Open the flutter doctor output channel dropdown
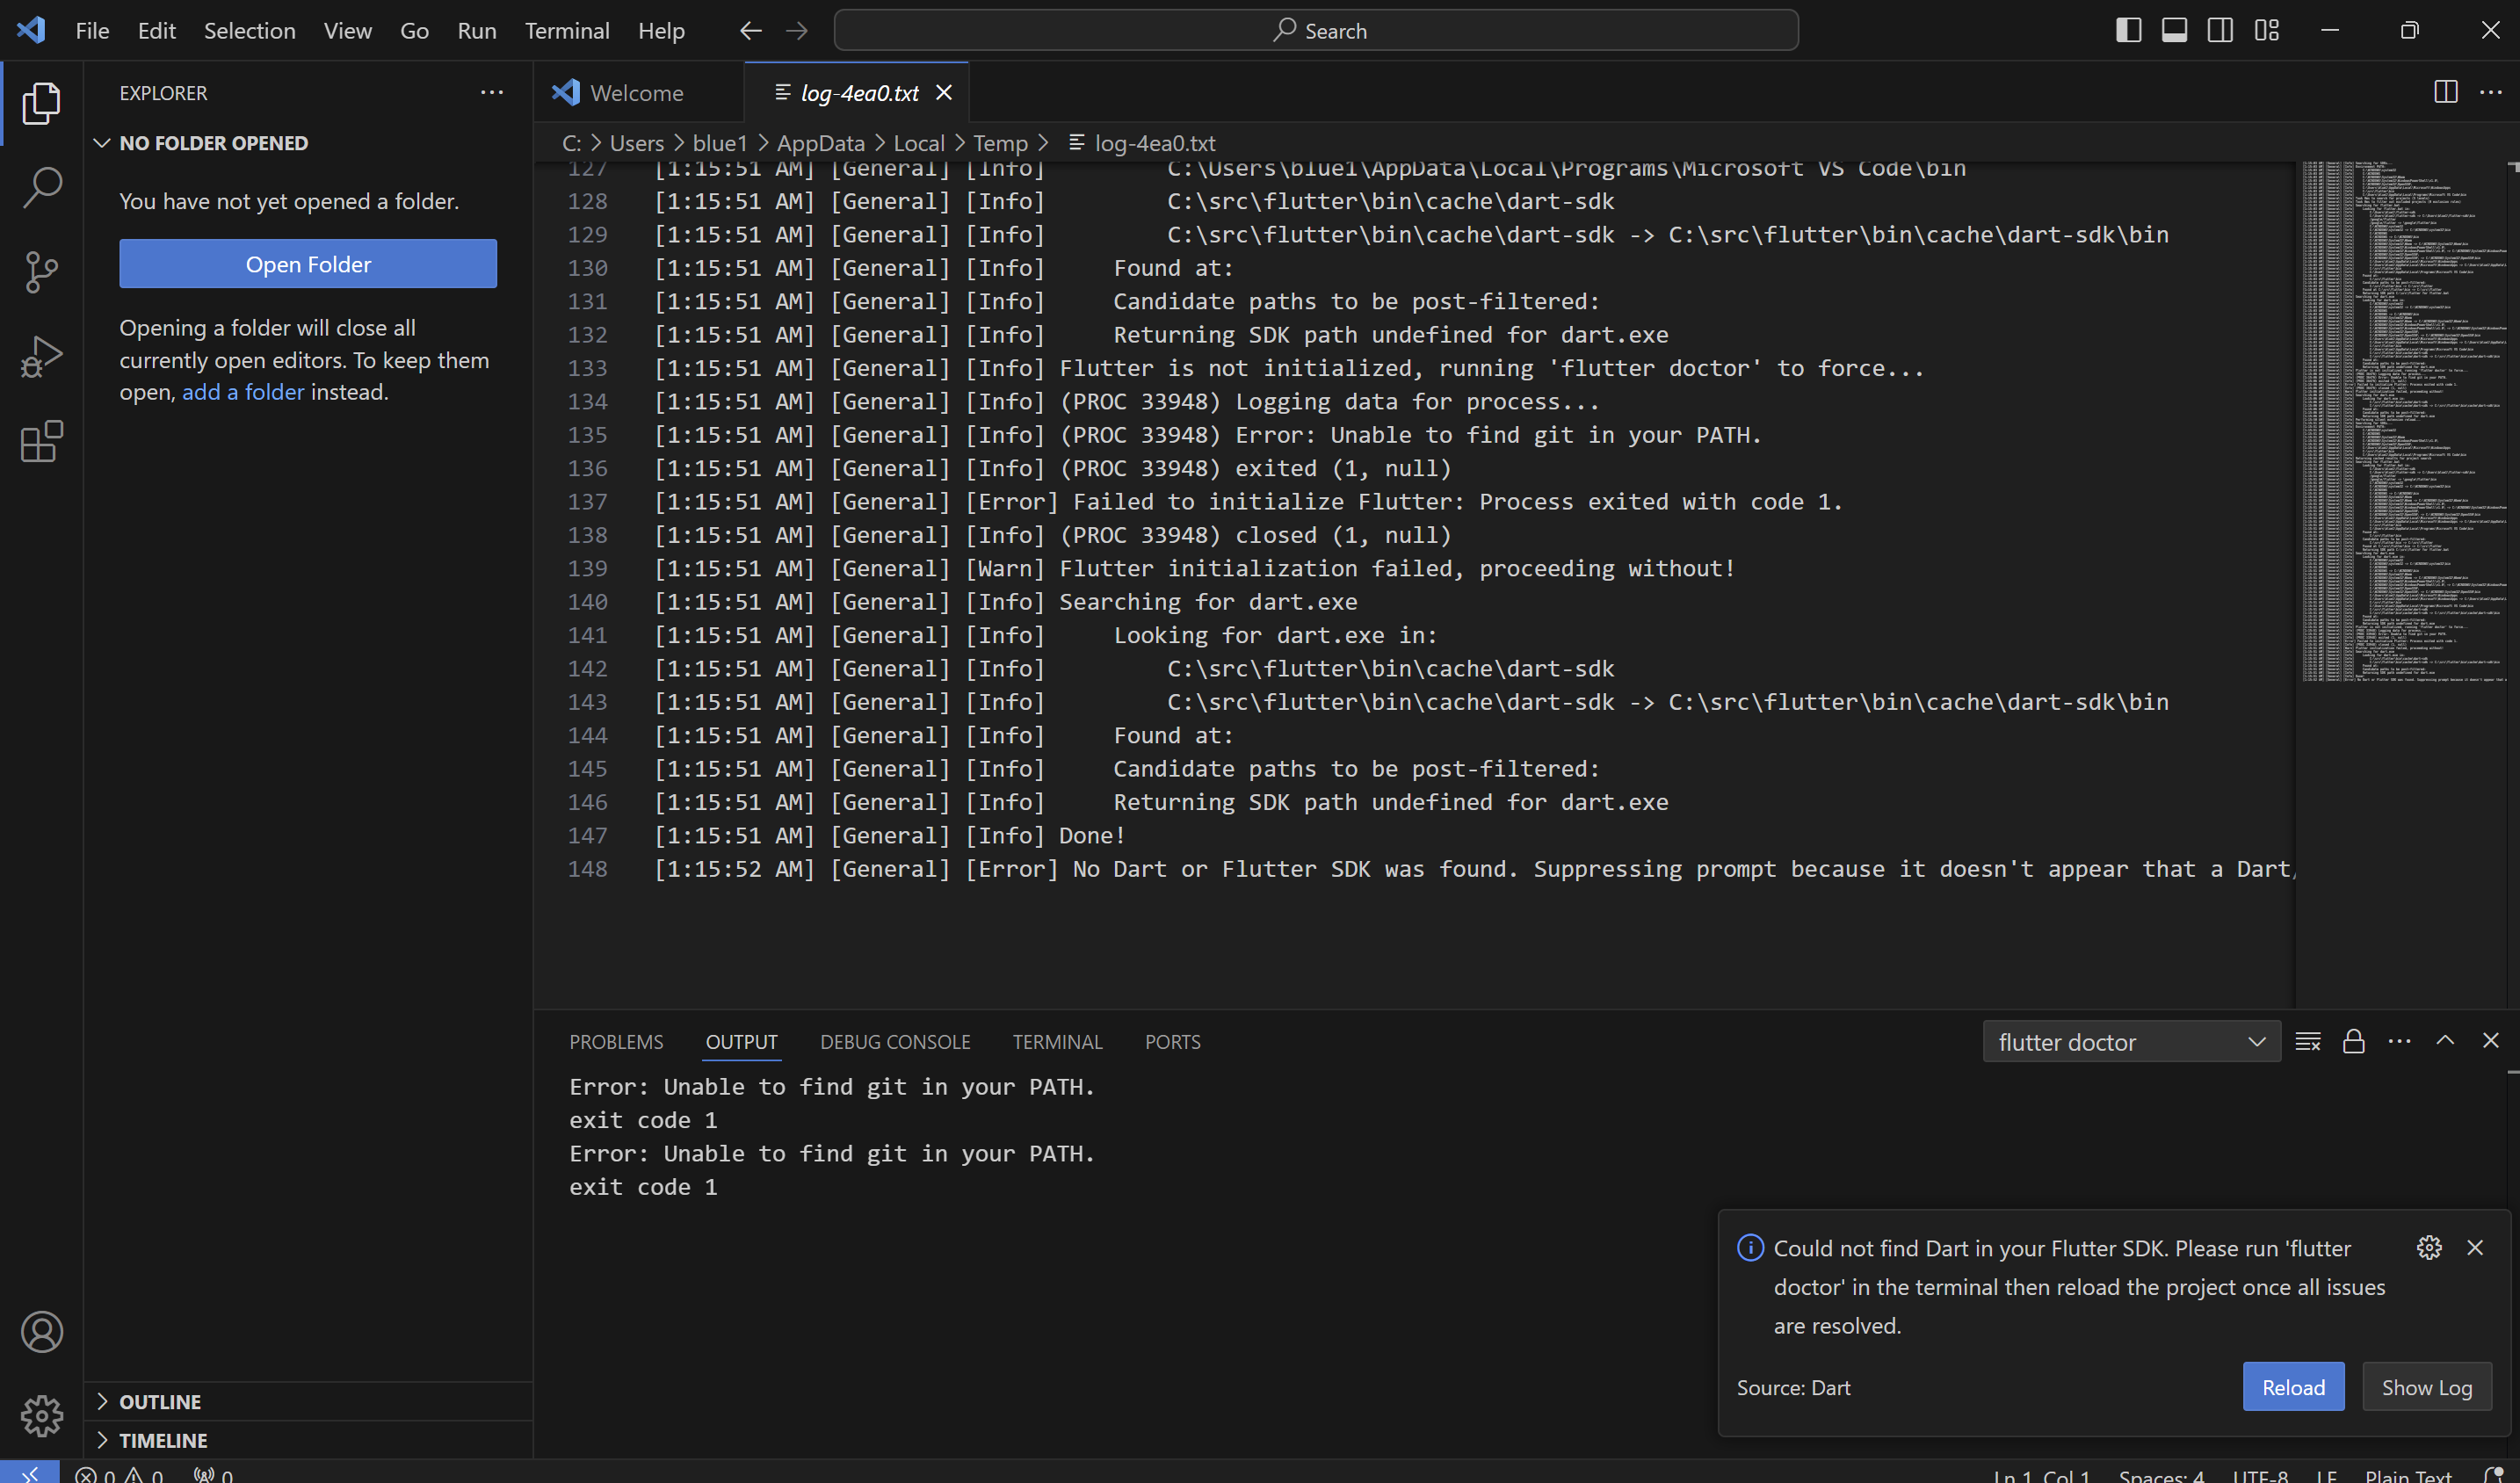 pyautogui.click(x=2131, y=1041)
